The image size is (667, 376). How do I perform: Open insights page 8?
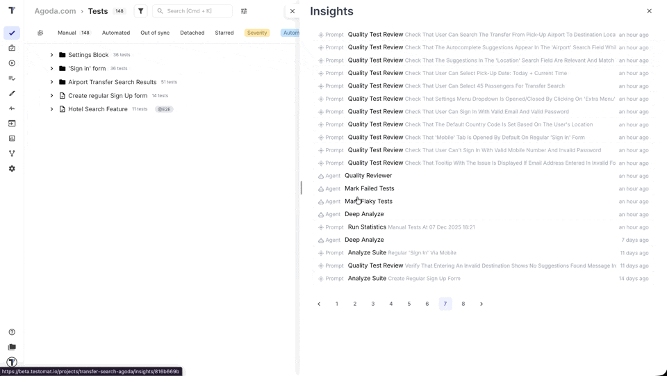point(463,304)
